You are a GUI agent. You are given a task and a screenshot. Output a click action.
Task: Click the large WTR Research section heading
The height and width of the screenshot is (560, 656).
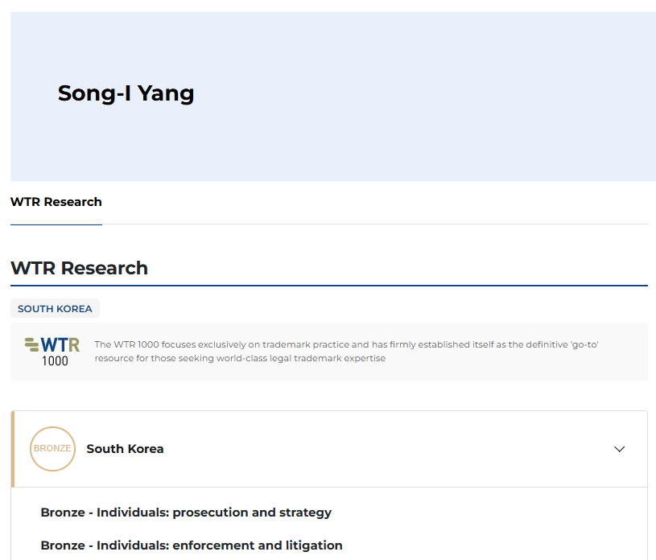(x=79, y=268)
